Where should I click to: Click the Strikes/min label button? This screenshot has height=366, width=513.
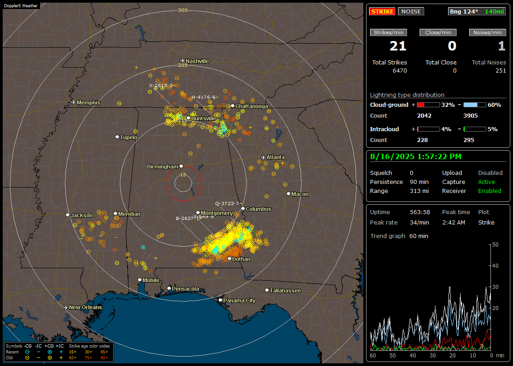point(388,32)
